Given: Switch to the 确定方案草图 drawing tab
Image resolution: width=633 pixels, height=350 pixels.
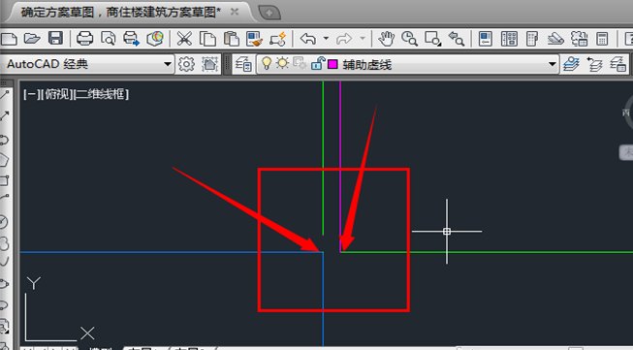Looking at the screenshot, I should click(121, 13).
